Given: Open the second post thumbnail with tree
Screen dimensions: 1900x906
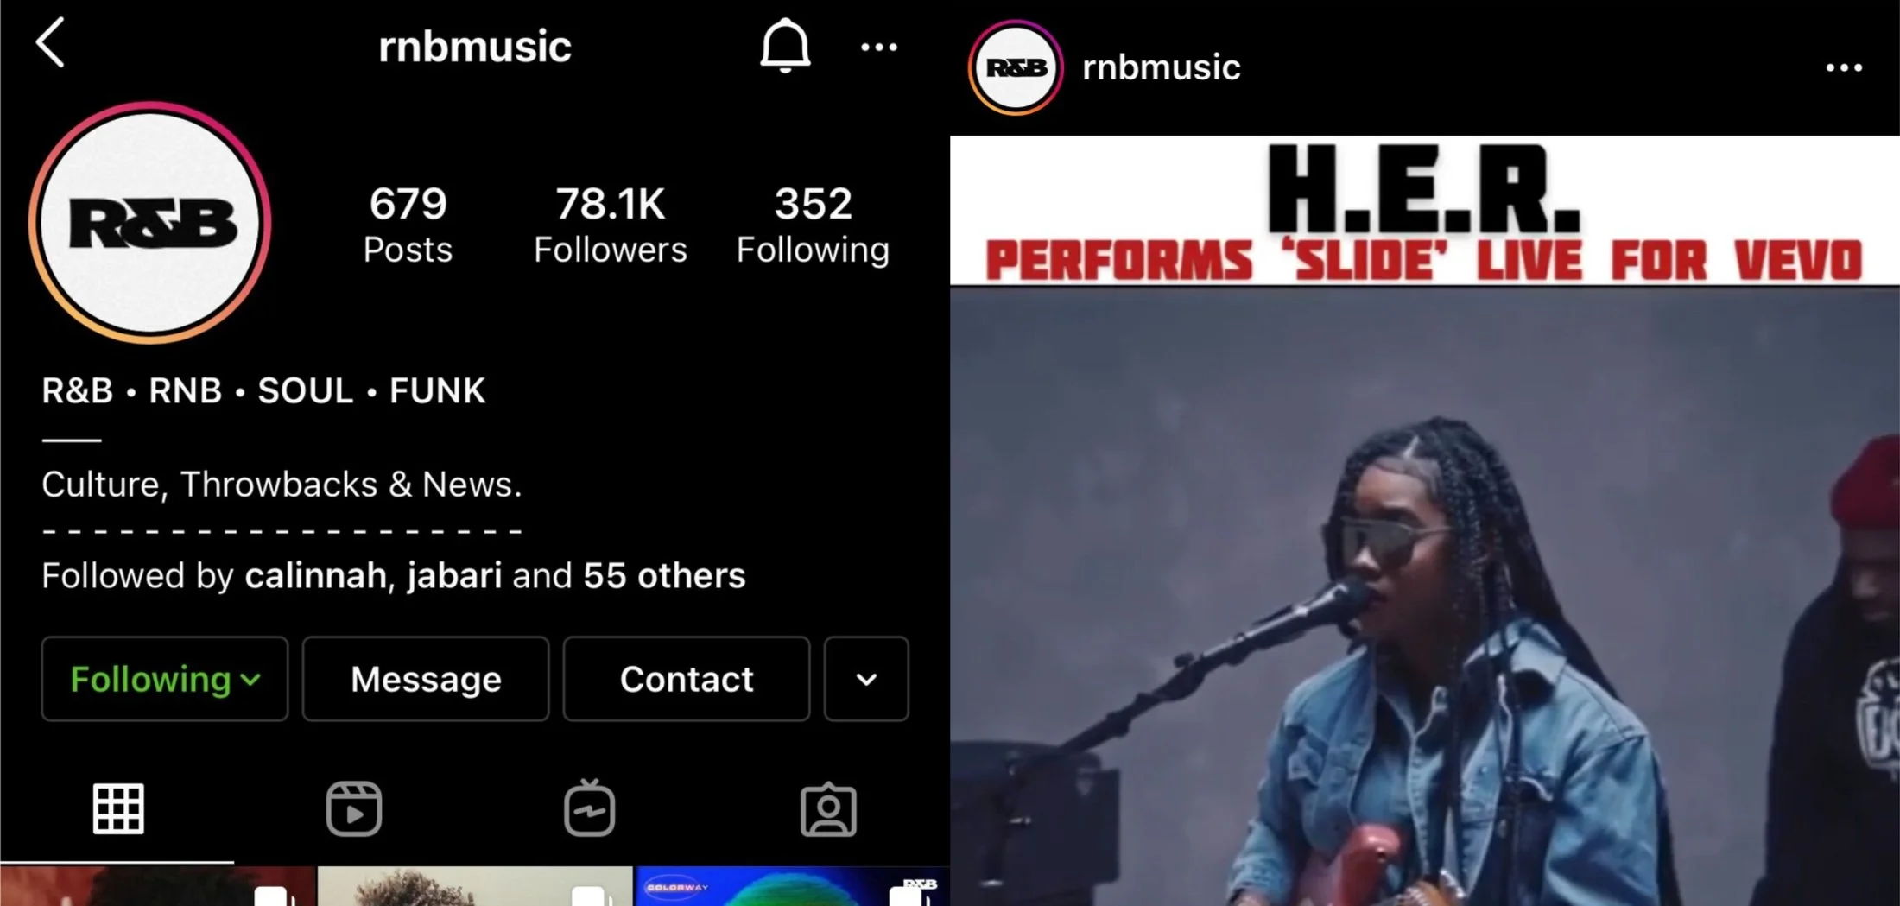Looking at the screenshot, I should point(475,886).
